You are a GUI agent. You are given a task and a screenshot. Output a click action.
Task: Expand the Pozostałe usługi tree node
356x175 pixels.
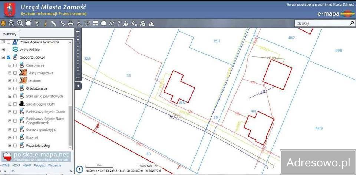[x=10, y=145]
